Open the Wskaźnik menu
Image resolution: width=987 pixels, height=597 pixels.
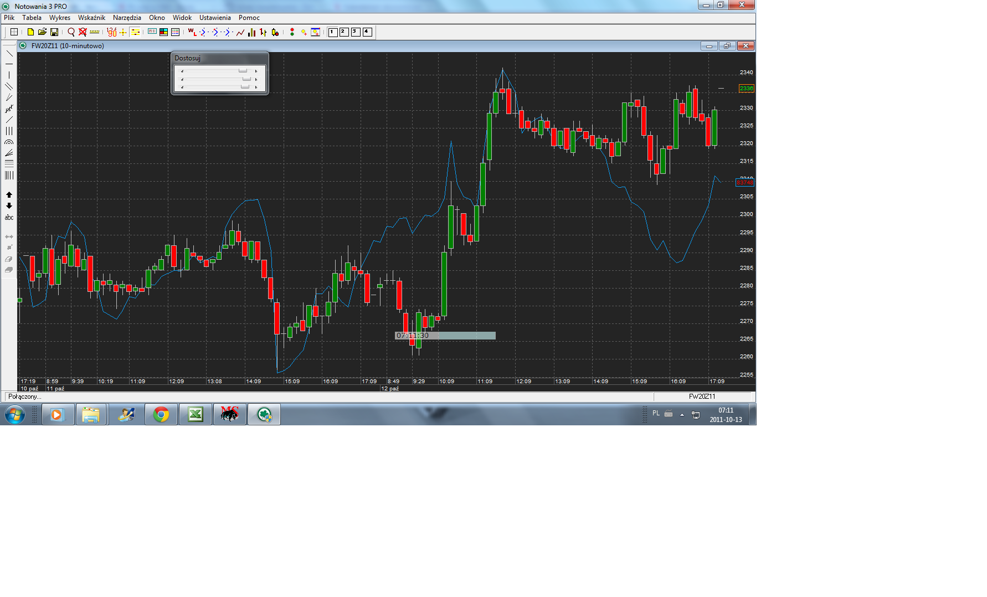91,18
